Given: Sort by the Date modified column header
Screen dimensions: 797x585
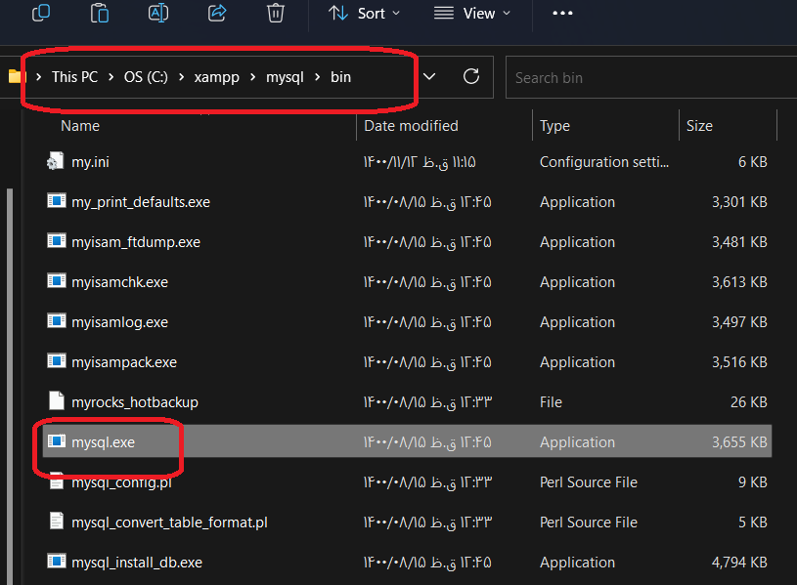Looking at the screenshot, I should [411, 126].
